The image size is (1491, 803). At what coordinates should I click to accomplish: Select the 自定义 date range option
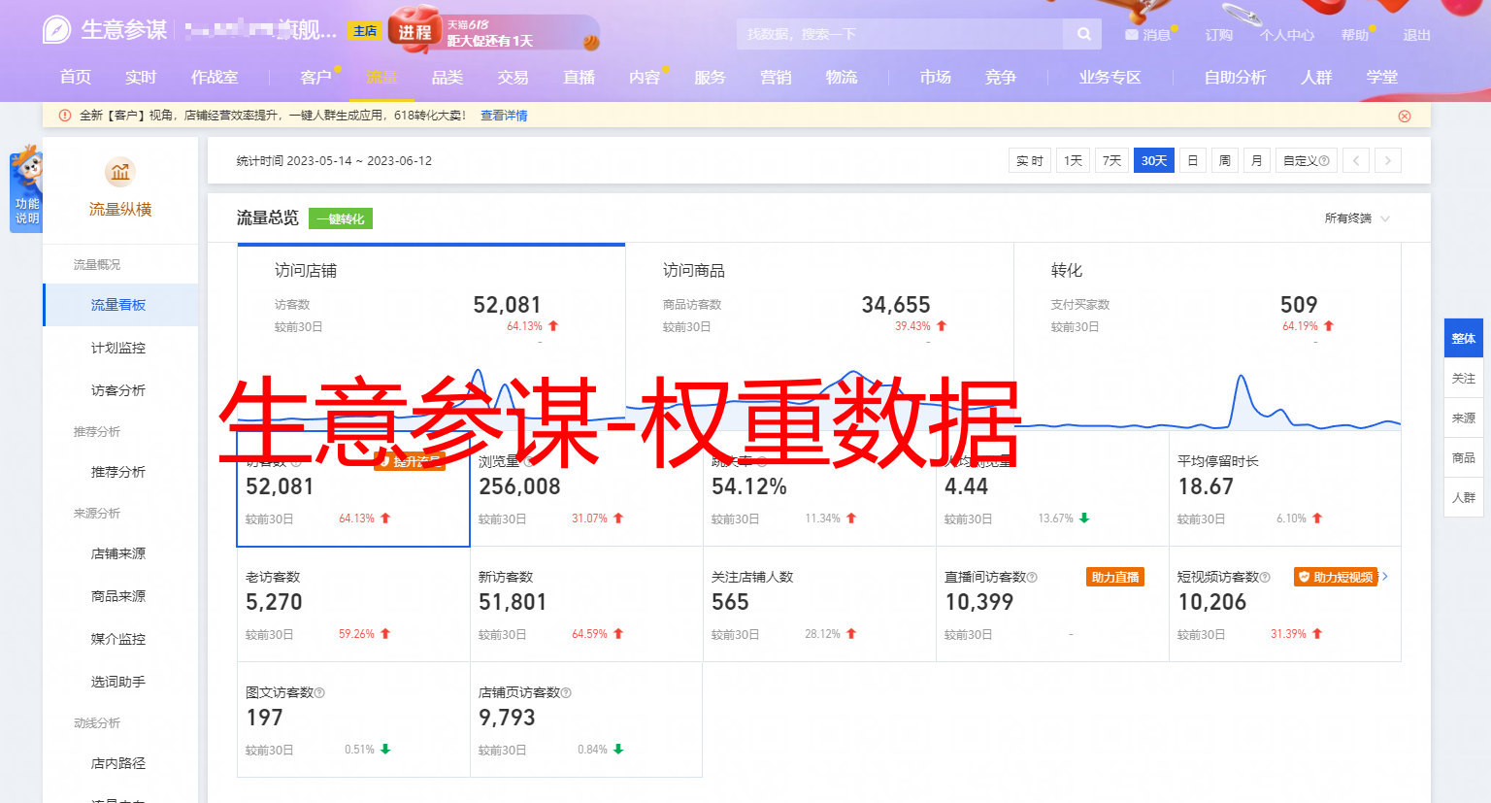(x=1306, y=160)
